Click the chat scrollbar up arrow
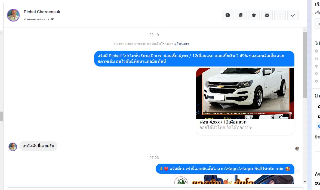Screen dimensions: 320x190 click(x=305, y=30)
